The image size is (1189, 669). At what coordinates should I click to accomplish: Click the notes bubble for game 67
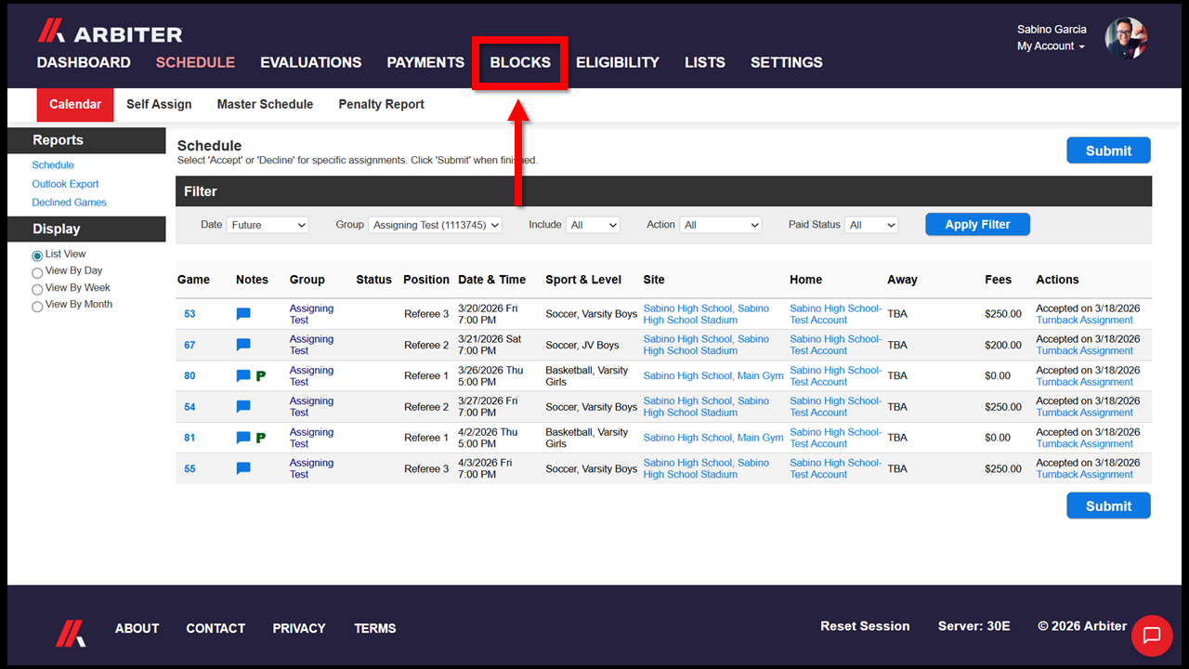click(243, 345)
